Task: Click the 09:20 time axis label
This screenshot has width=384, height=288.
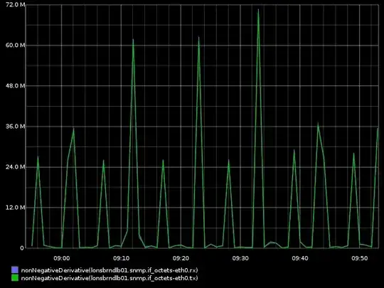Action: (x=181, y=258)
